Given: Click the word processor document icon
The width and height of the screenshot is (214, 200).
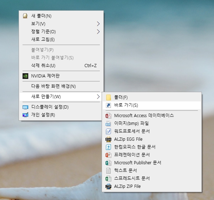Looking at the screenshot, I should pyautogui.click(x=108, y=131).
